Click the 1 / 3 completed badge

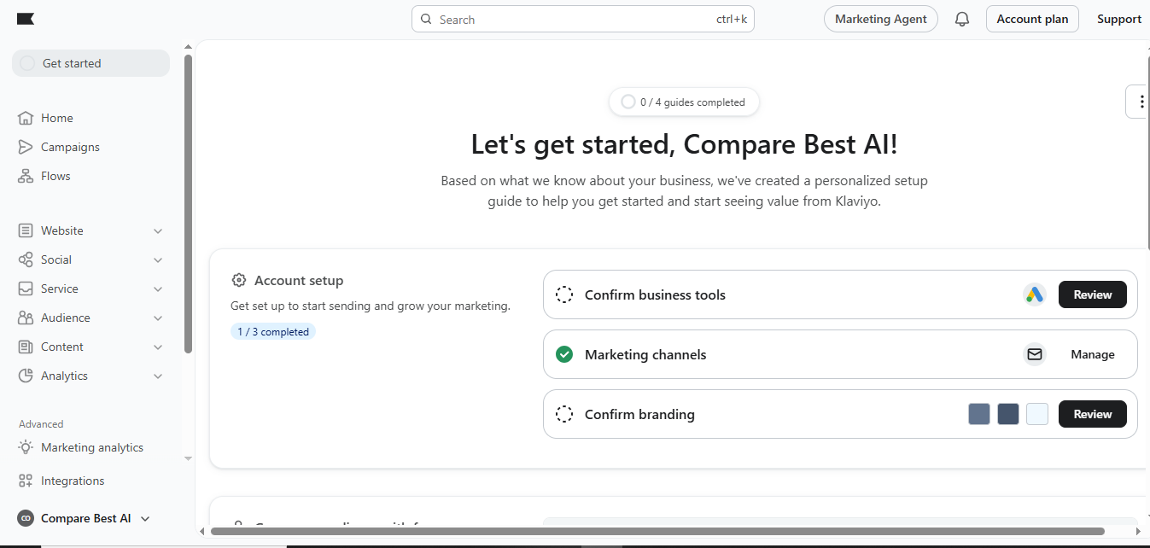point(273,331)
